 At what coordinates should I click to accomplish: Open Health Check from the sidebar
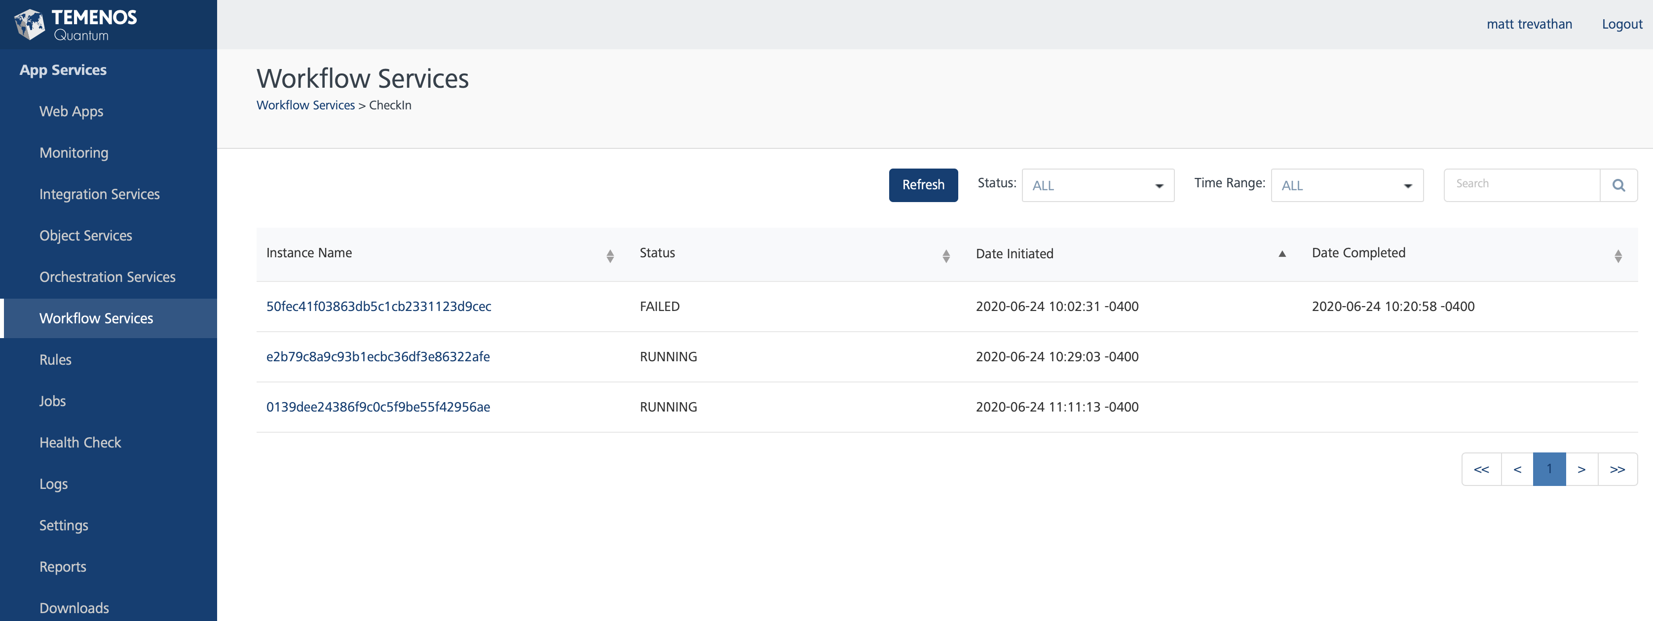80,442
